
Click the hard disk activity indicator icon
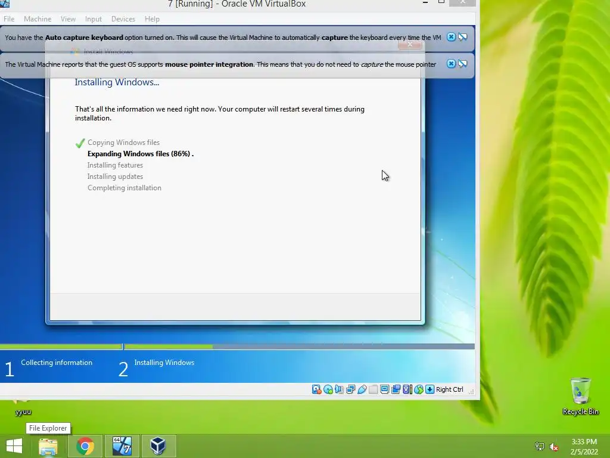tap(317, 389)
